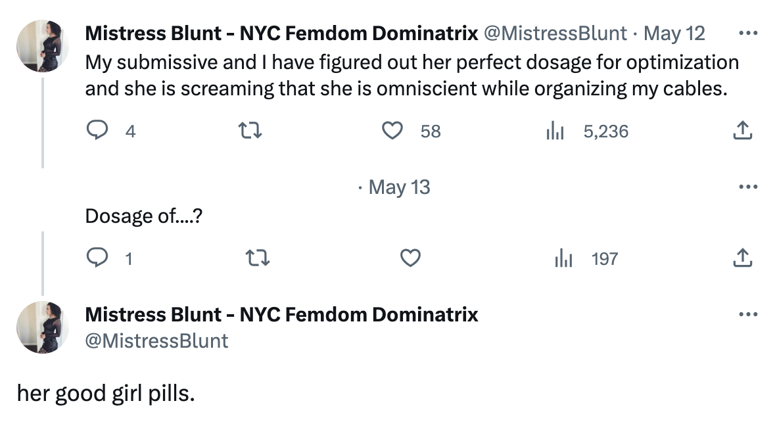Share the May 12 tweet
Viewport: 777px width, 422px height.
tap(742, 131)
